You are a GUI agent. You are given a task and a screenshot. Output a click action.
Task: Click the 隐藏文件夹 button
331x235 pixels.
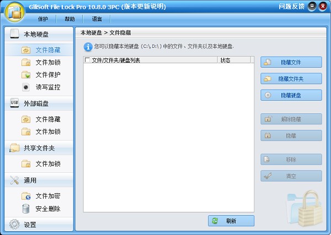(291, 79)
